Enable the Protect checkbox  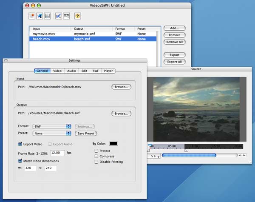[x=96, y=151]
